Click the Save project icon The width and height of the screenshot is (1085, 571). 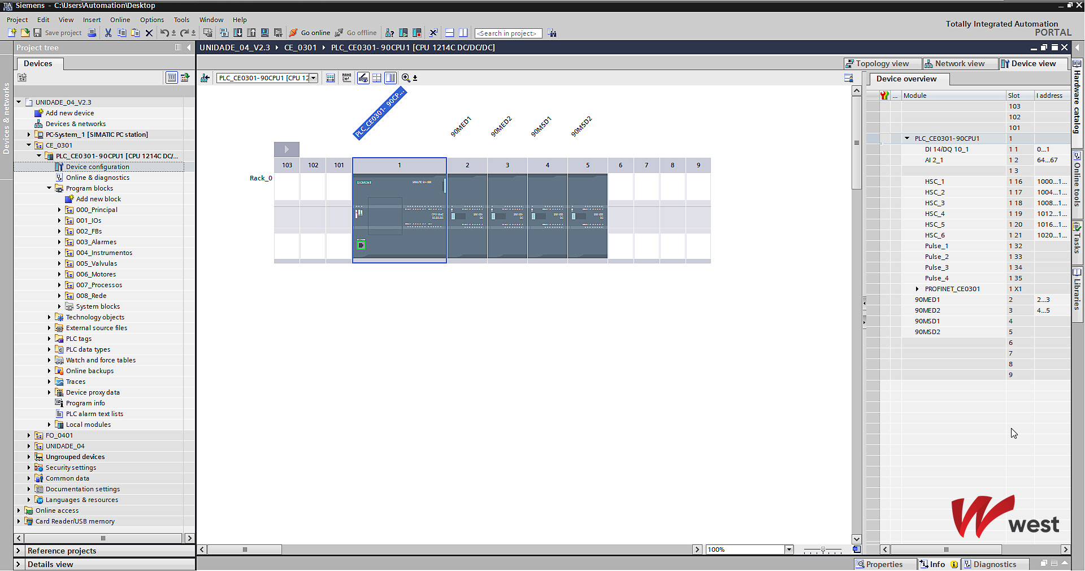click(x=37, y=33)
